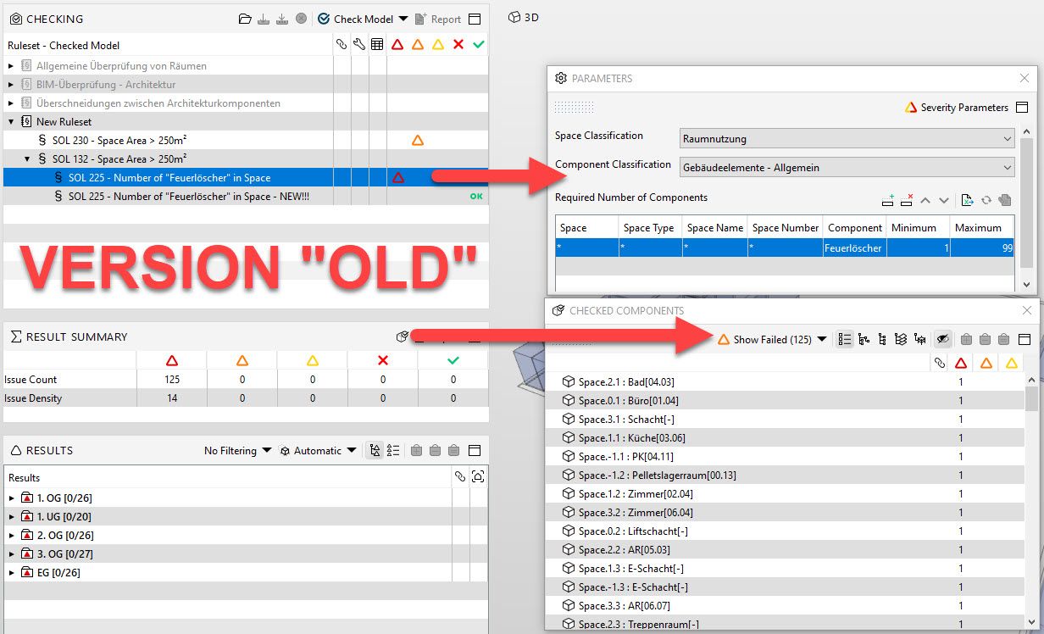
Task: Click Maximum column header in Parameters table
Action: (x=981, y=227)
